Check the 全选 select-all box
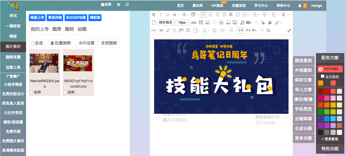Screen dimensions: 346x156 [33, 43]
